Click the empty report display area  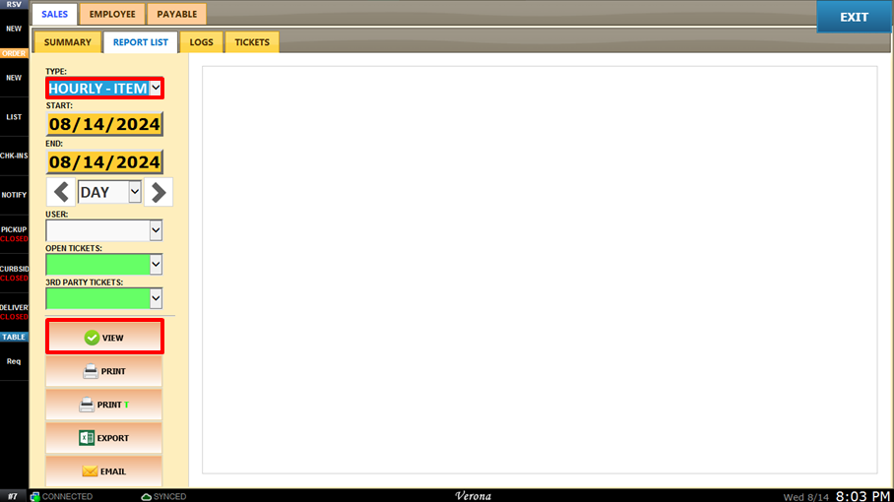tap(540, 270)
